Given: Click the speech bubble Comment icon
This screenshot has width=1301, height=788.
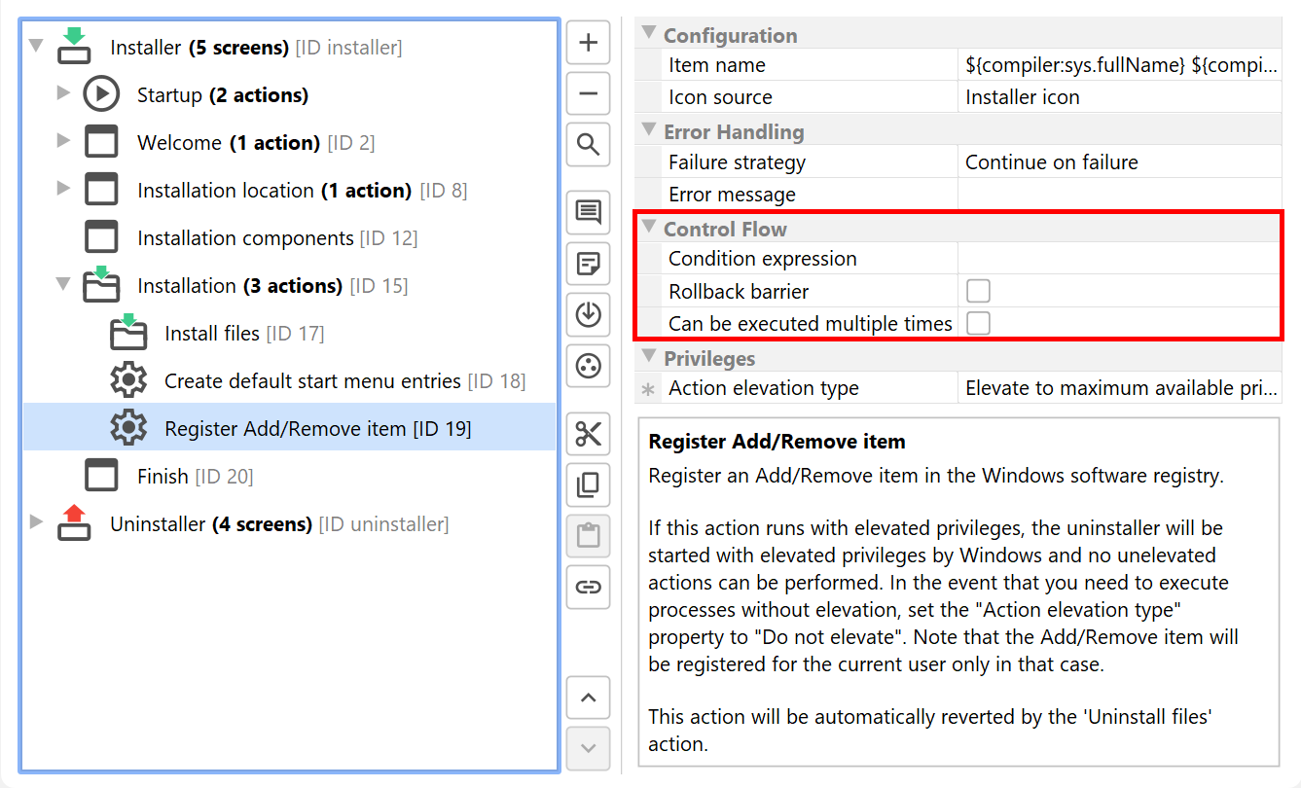Looking at the screenshot, I should [x=588, y=212].
